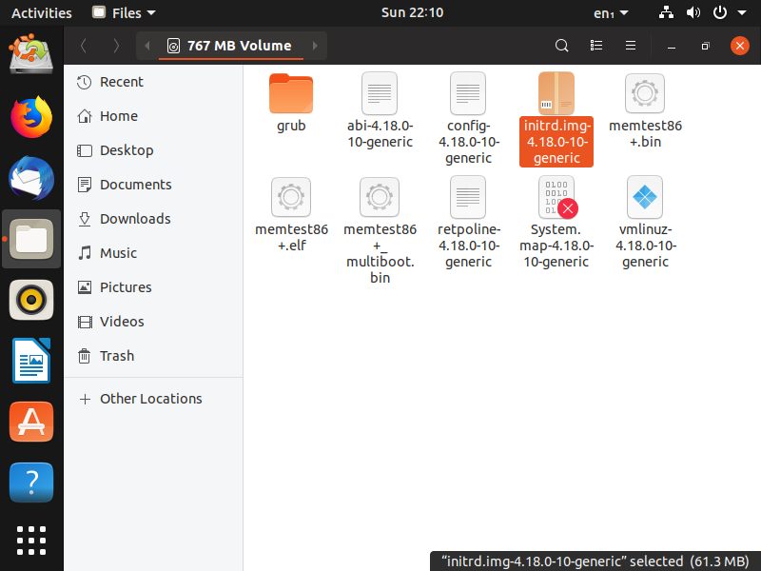Open Rhythmbox from the dock
This screenshot has width=761, height=571.
[31, 301]
